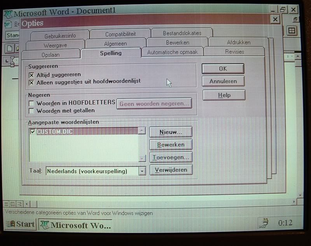Click the hourglass indent marker on the ruler

(12, 61)
